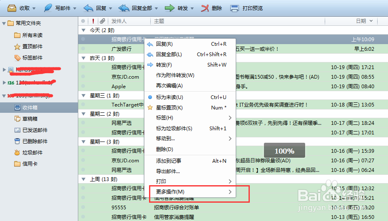Toggle read dot for TechTarget mail
This screenshot has height=221, width=388.
(83, 104)
